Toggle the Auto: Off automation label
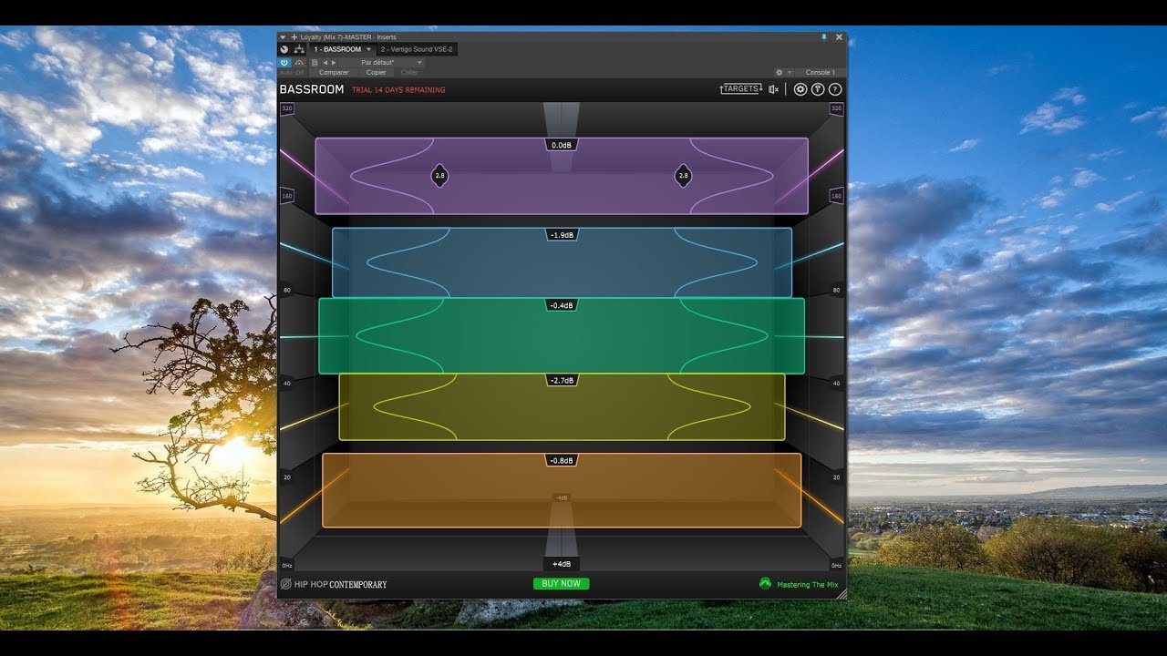Image resolution: width=1167 pixels, height=656 pixels. (292, 73)
